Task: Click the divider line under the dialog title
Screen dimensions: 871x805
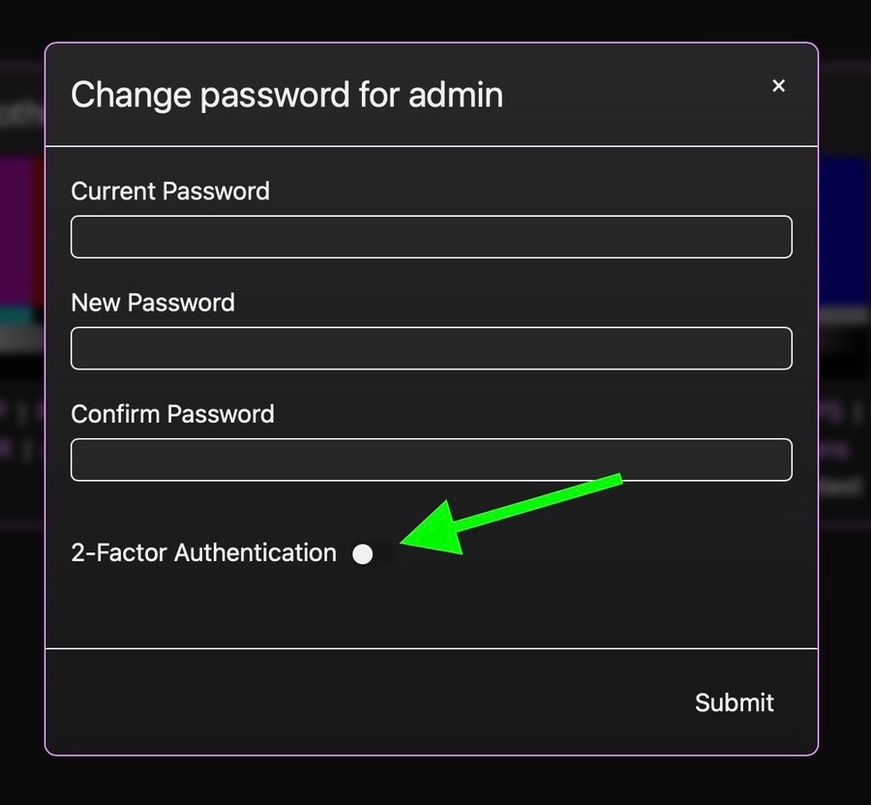Action: tap(432, 146)
